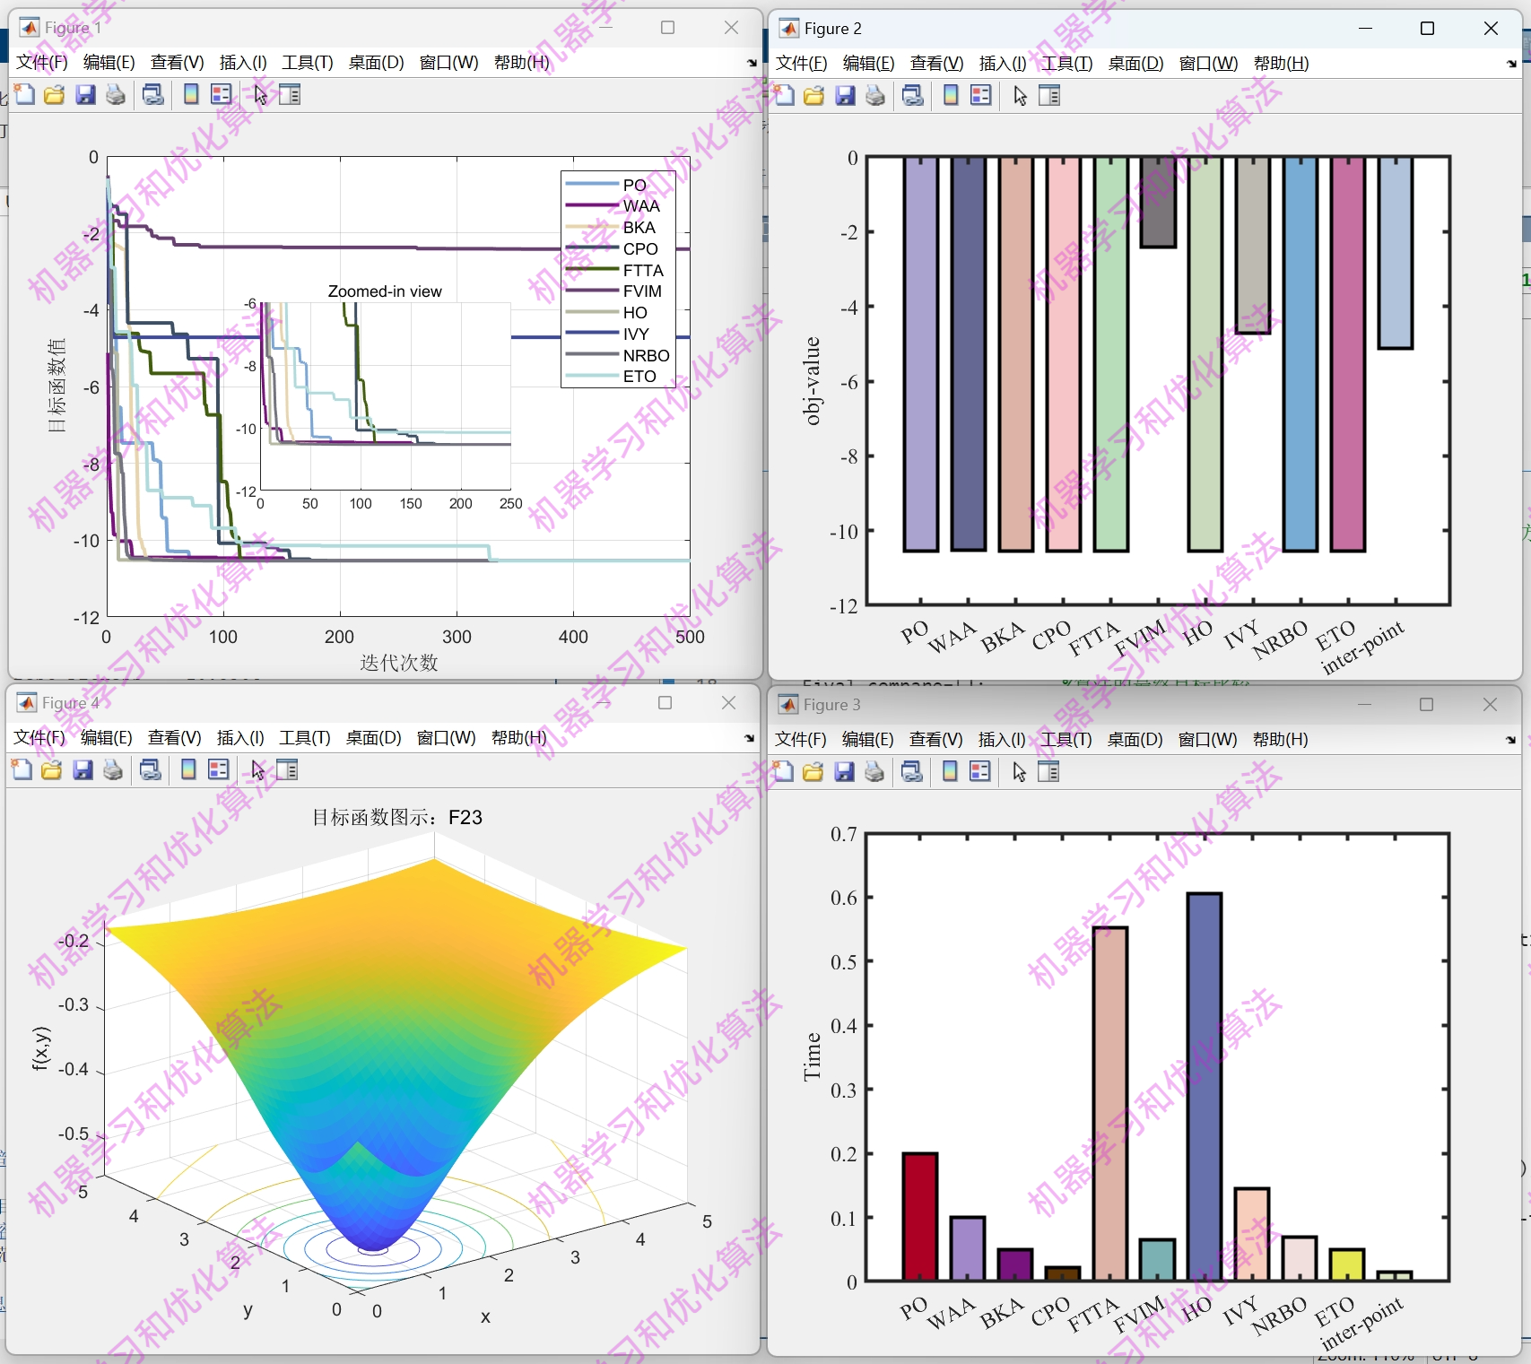Image resolution: width=1531 pixels, height=1364 pixels.
Task: Click New Figure icon in Figure 1 toolbar
Action: click(25, 94)
